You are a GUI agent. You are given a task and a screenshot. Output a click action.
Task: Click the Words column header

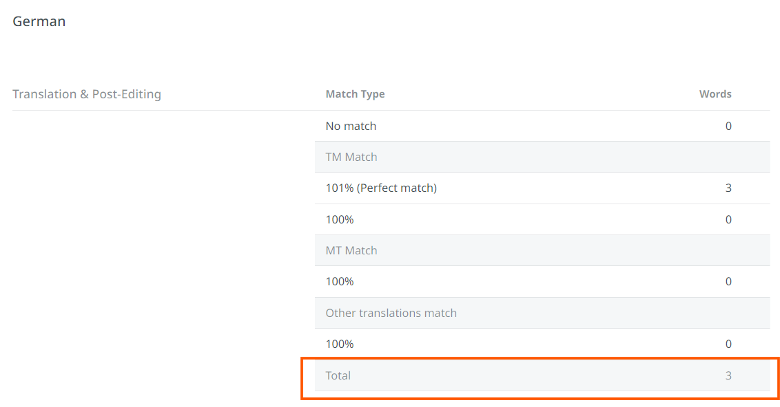[x=715, y=93]
